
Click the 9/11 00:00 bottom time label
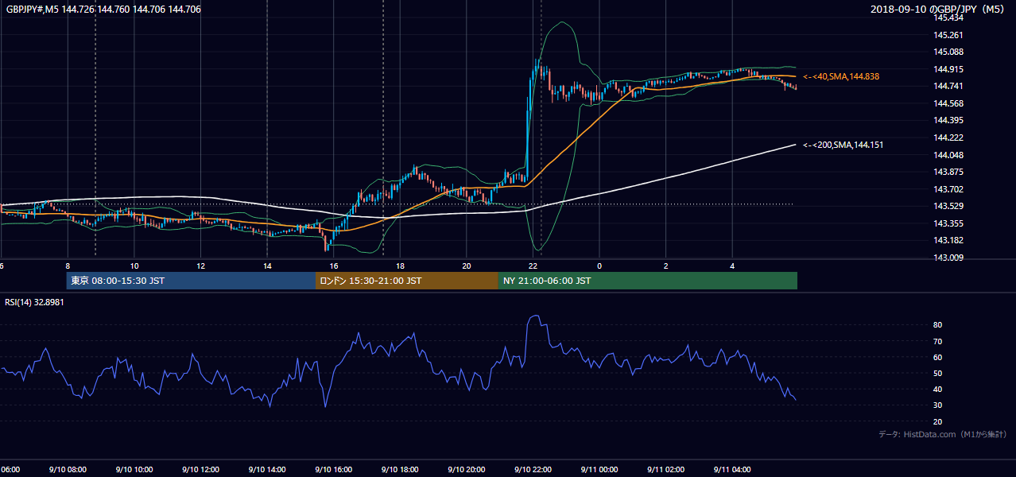click(599, 469)
